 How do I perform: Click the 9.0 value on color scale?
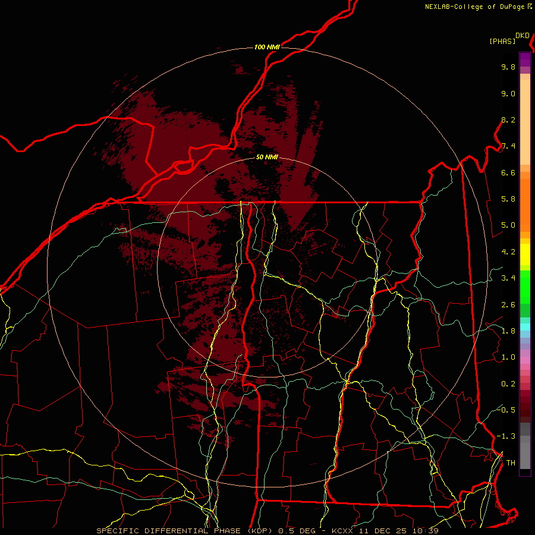[x=508, y=94]
